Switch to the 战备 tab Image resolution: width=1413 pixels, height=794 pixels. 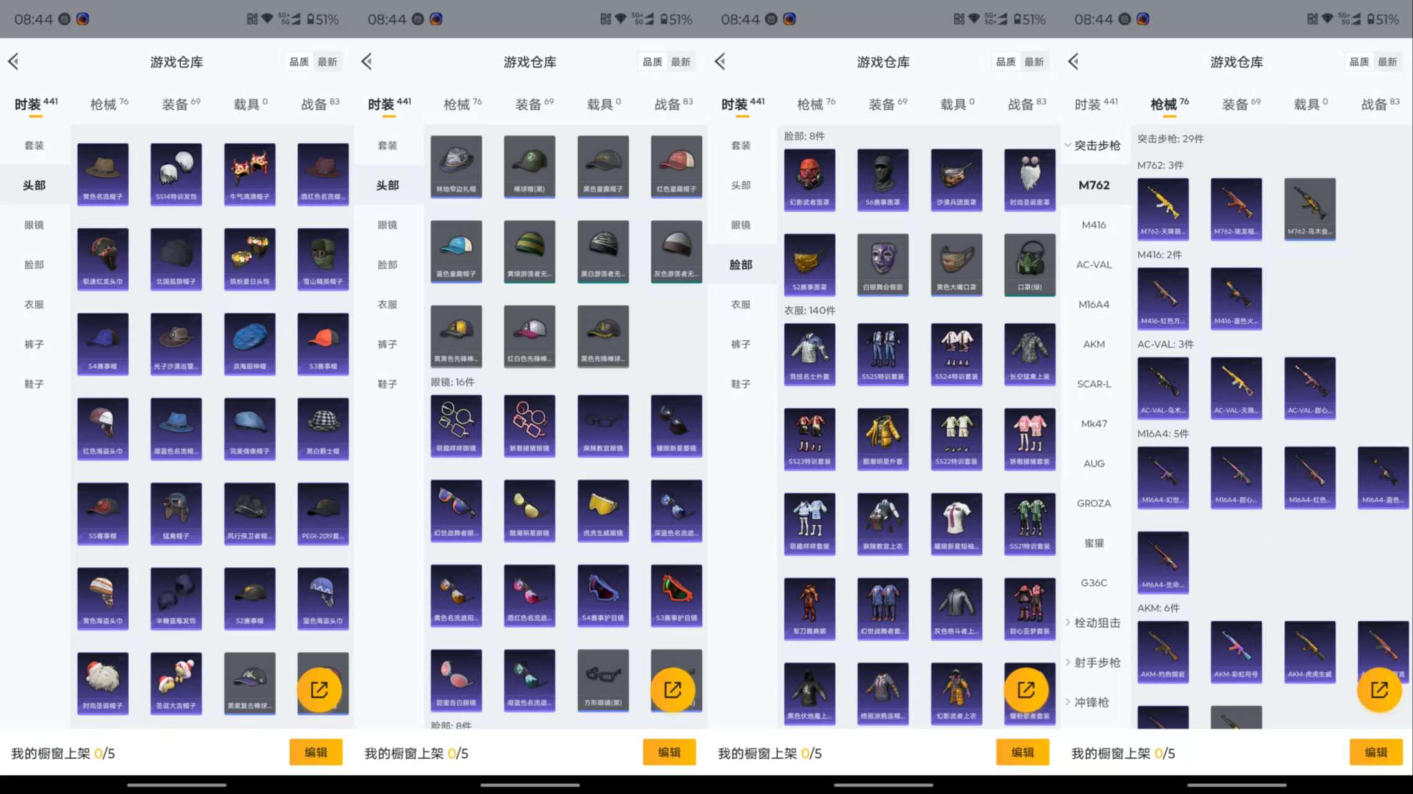(319, 104)
